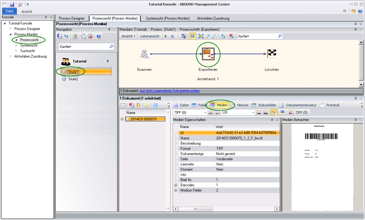The image size is (365, 220).
Task: Toggle the grid display button
Action: click(x=192, y=36)
